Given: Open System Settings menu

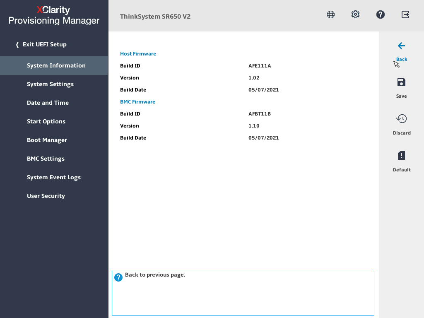Looking at the screenshot, I should 50,84.
